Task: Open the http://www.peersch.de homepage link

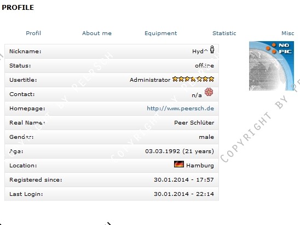Action: click(180, 109)
